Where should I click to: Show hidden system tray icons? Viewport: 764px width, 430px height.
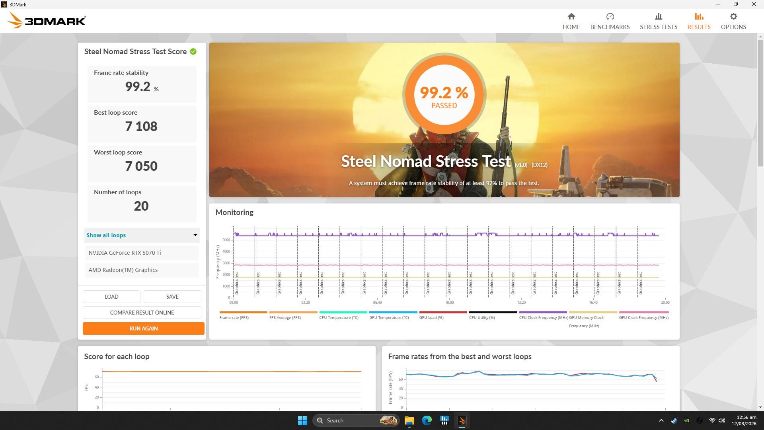(661, 420)
